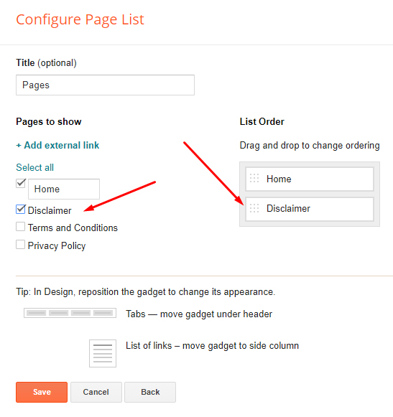The image size is (393, 417).
Task: Cancel the page list changes
Action: [x=96, y=392]
